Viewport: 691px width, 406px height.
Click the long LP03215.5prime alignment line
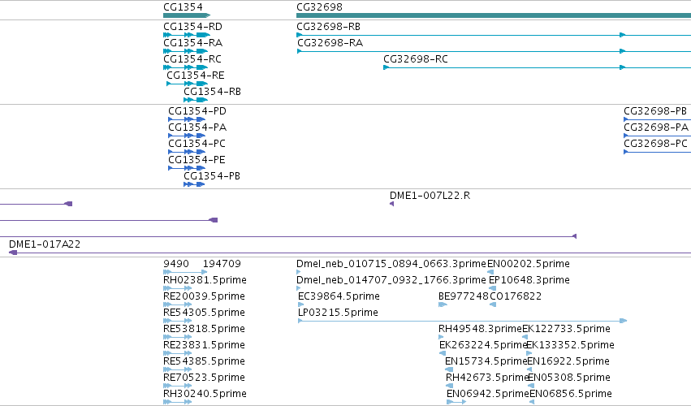click(462, 321)
